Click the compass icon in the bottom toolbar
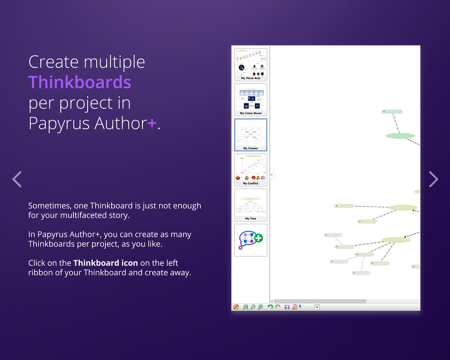The height and width of the screenshot is (360, 450). coord(236,307)
